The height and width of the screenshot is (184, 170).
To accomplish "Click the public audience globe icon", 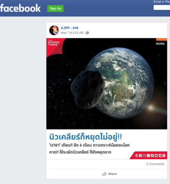I will pos(87,33).
